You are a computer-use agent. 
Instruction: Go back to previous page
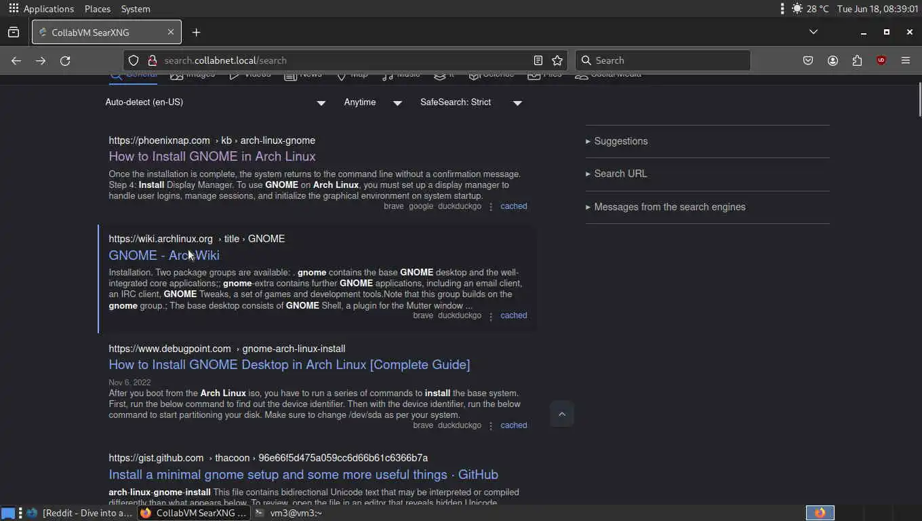point(16,60)
